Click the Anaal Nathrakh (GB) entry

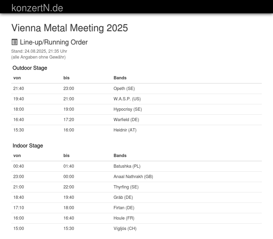133,177
